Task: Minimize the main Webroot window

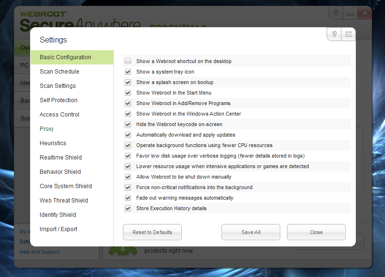Action: coord(351,12)
